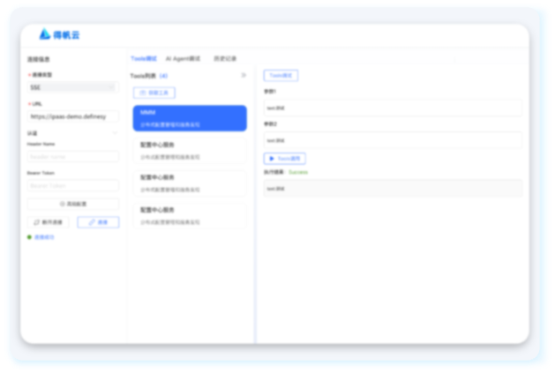The image size is (555, 373).
Task: Collapse the authentication section chevron
Action: pos(115,133)
